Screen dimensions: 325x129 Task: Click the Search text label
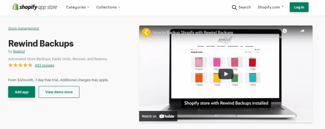pos(245,7)
